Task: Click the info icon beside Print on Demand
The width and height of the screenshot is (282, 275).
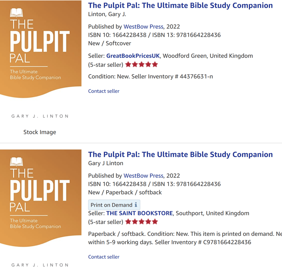Action: [x=136, y=205]
